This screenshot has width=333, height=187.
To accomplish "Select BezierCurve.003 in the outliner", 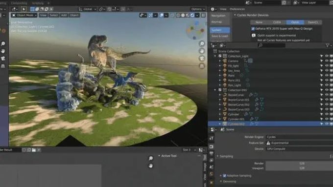I will pos(238,109).
